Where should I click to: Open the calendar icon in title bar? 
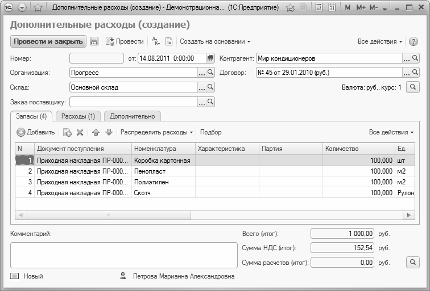tap(332, 7)
